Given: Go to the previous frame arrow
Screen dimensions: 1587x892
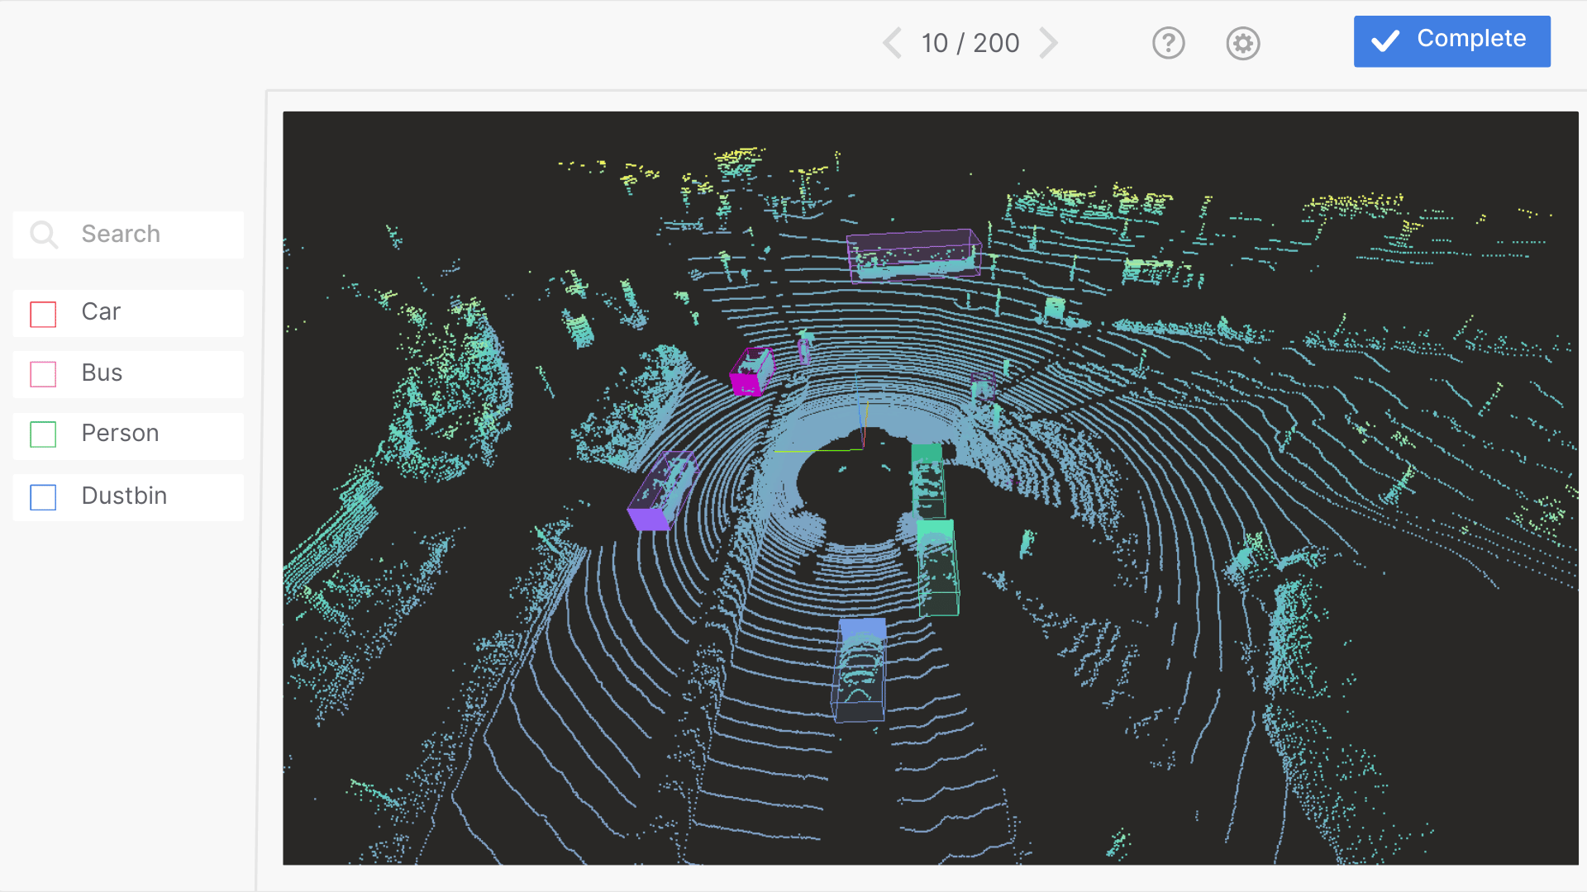Looking at the screenshot, I should click(893, 43).
